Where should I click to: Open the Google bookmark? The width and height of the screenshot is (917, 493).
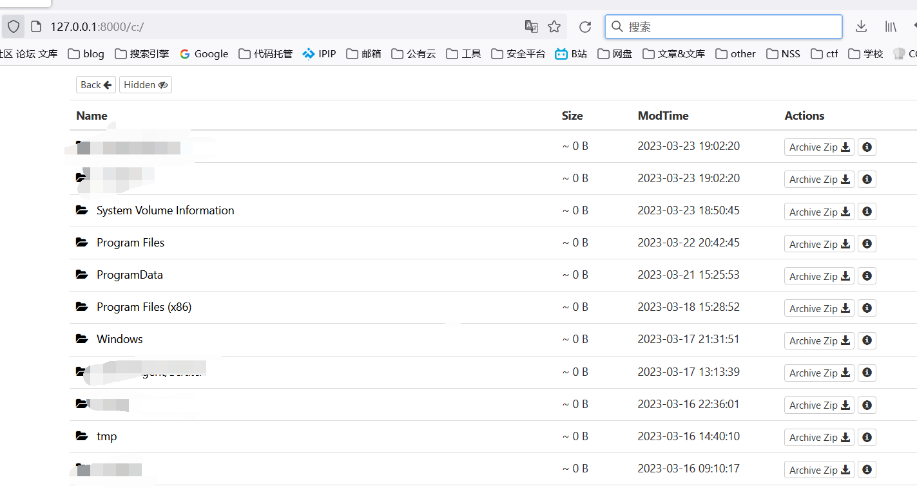(204, 53)
